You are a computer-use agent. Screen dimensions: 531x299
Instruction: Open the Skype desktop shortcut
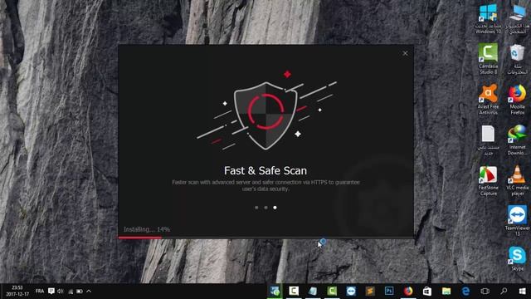(x=518, y=258)
